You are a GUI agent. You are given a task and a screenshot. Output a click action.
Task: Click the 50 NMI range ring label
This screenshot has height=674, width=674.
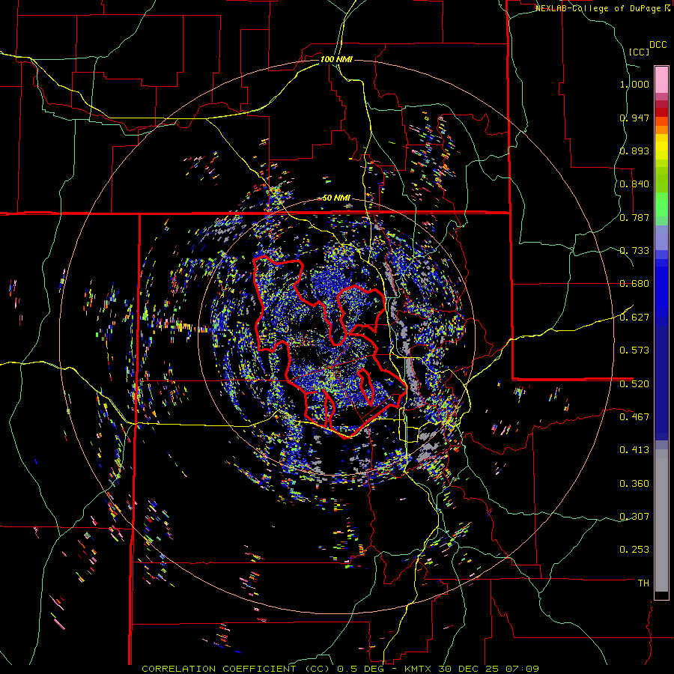(x=336, y=198)
